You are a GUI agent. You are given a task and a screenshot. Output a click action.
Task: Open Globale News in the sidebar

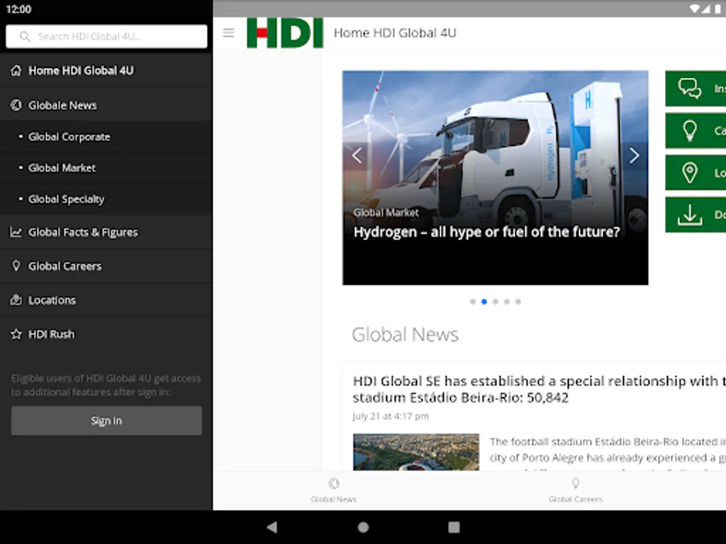tap(106, 105)
